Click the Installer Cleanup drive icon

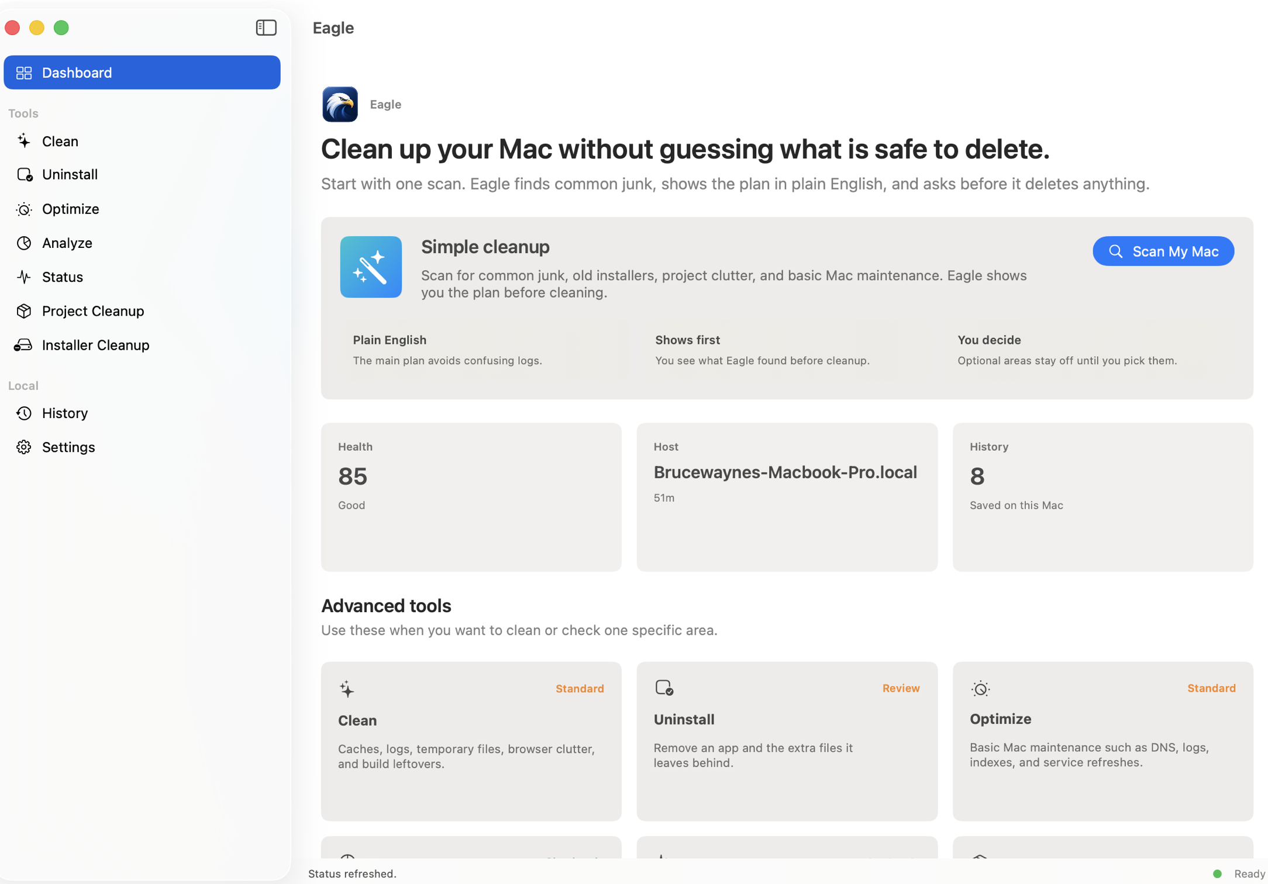23,345
